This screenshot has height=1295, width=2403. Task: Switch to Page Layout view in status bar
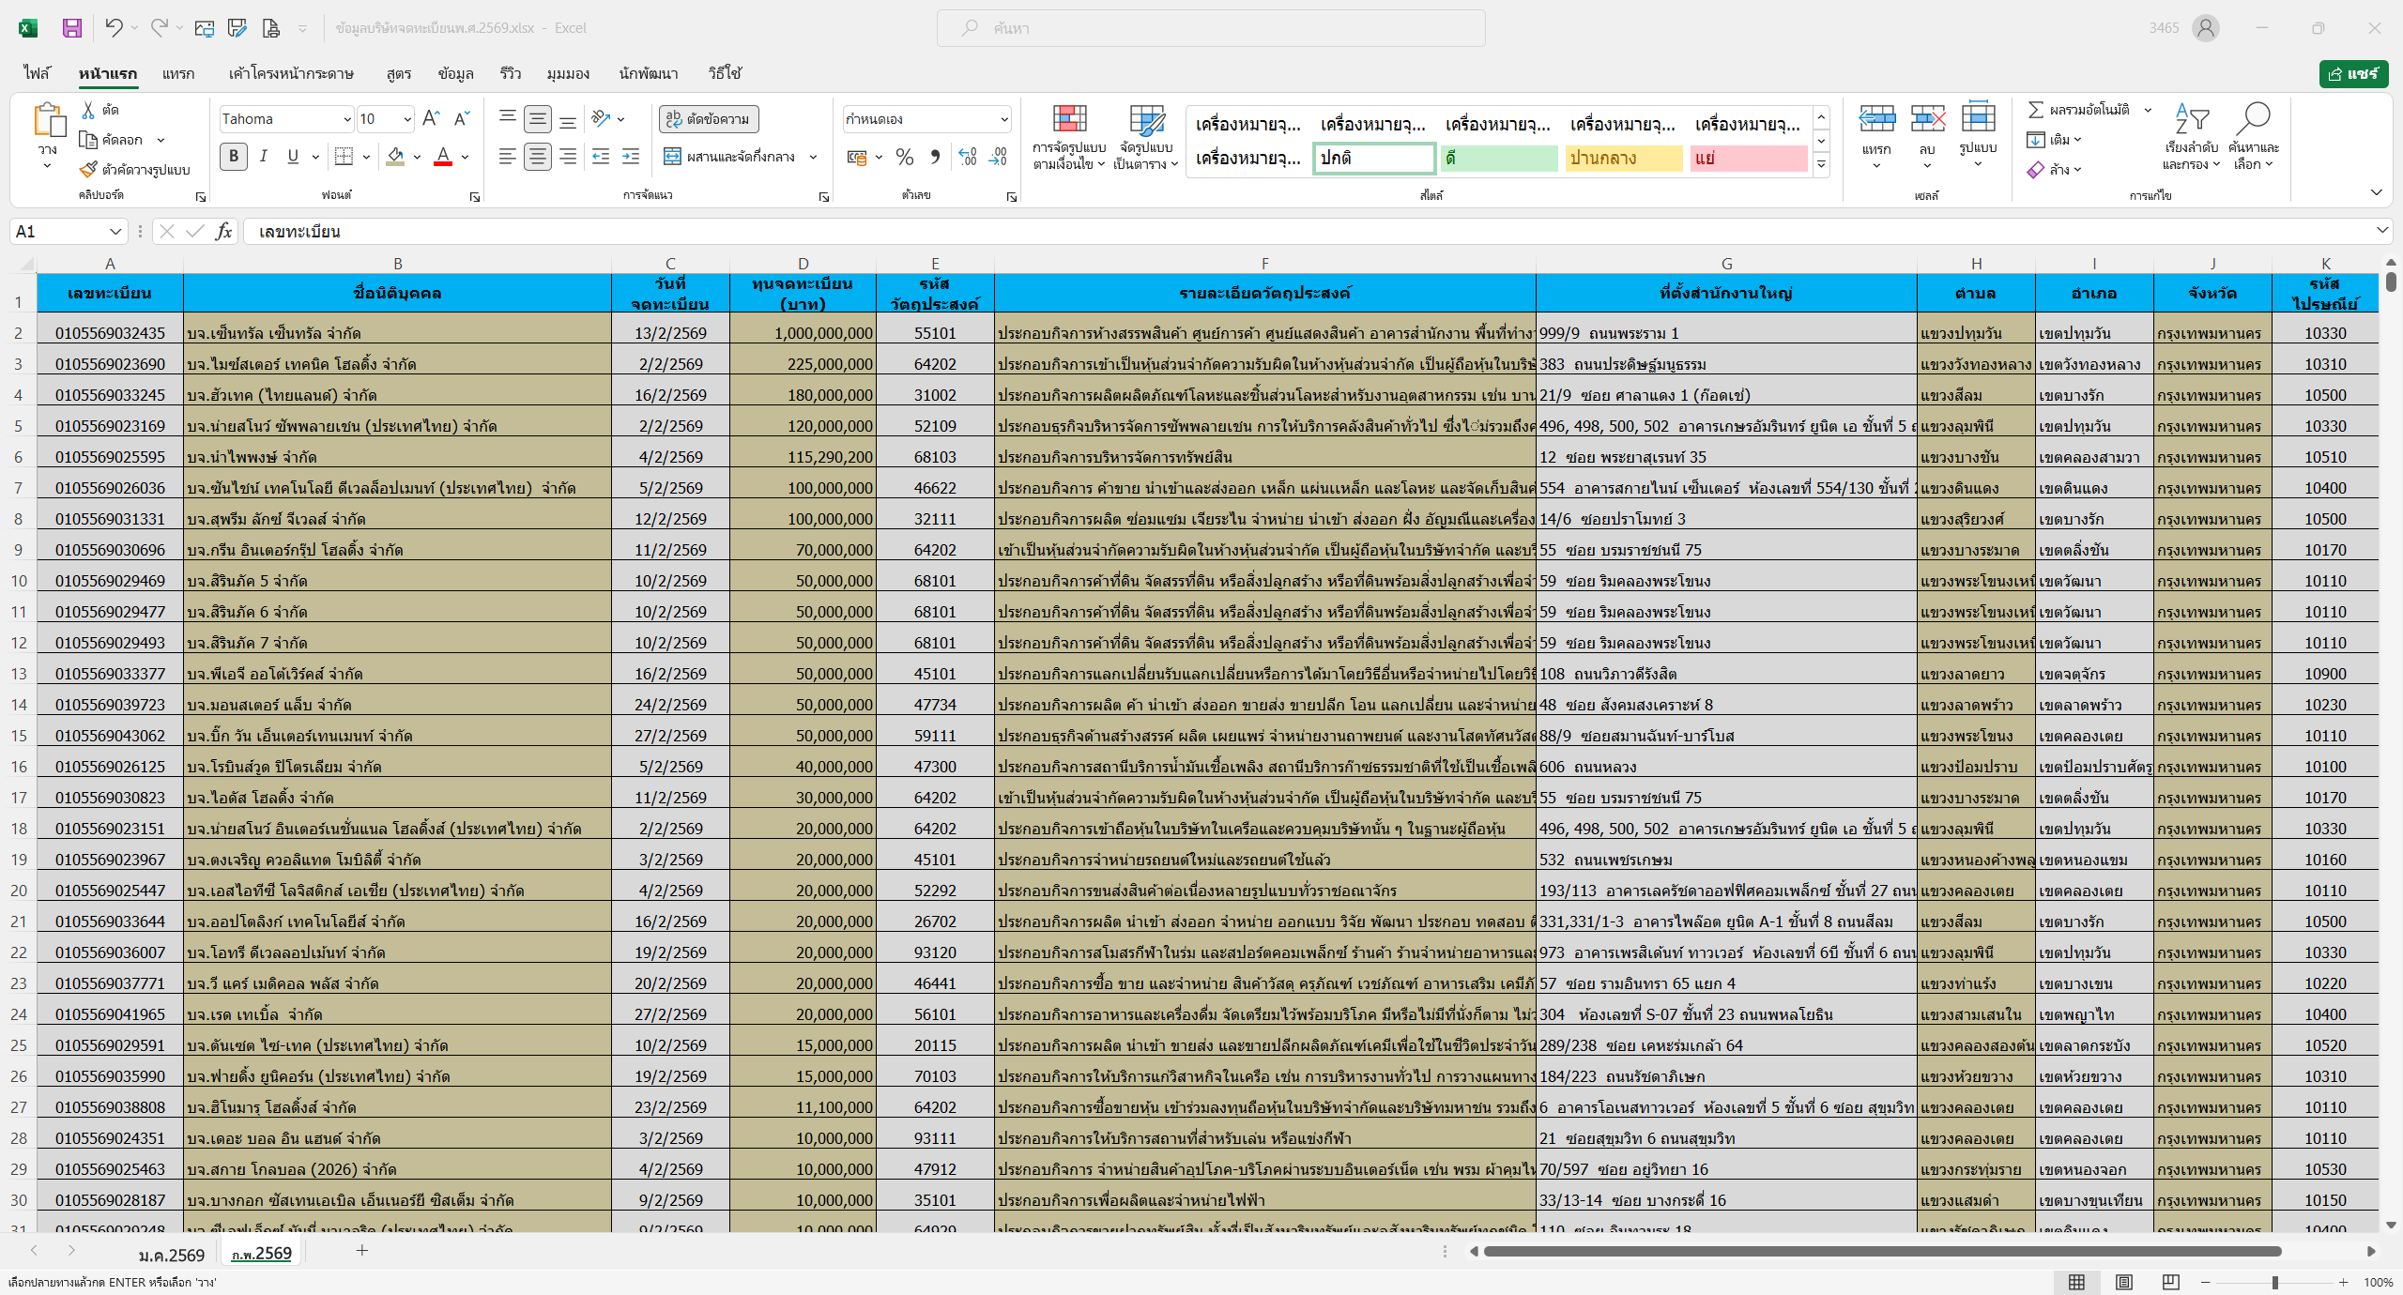2124,1282
